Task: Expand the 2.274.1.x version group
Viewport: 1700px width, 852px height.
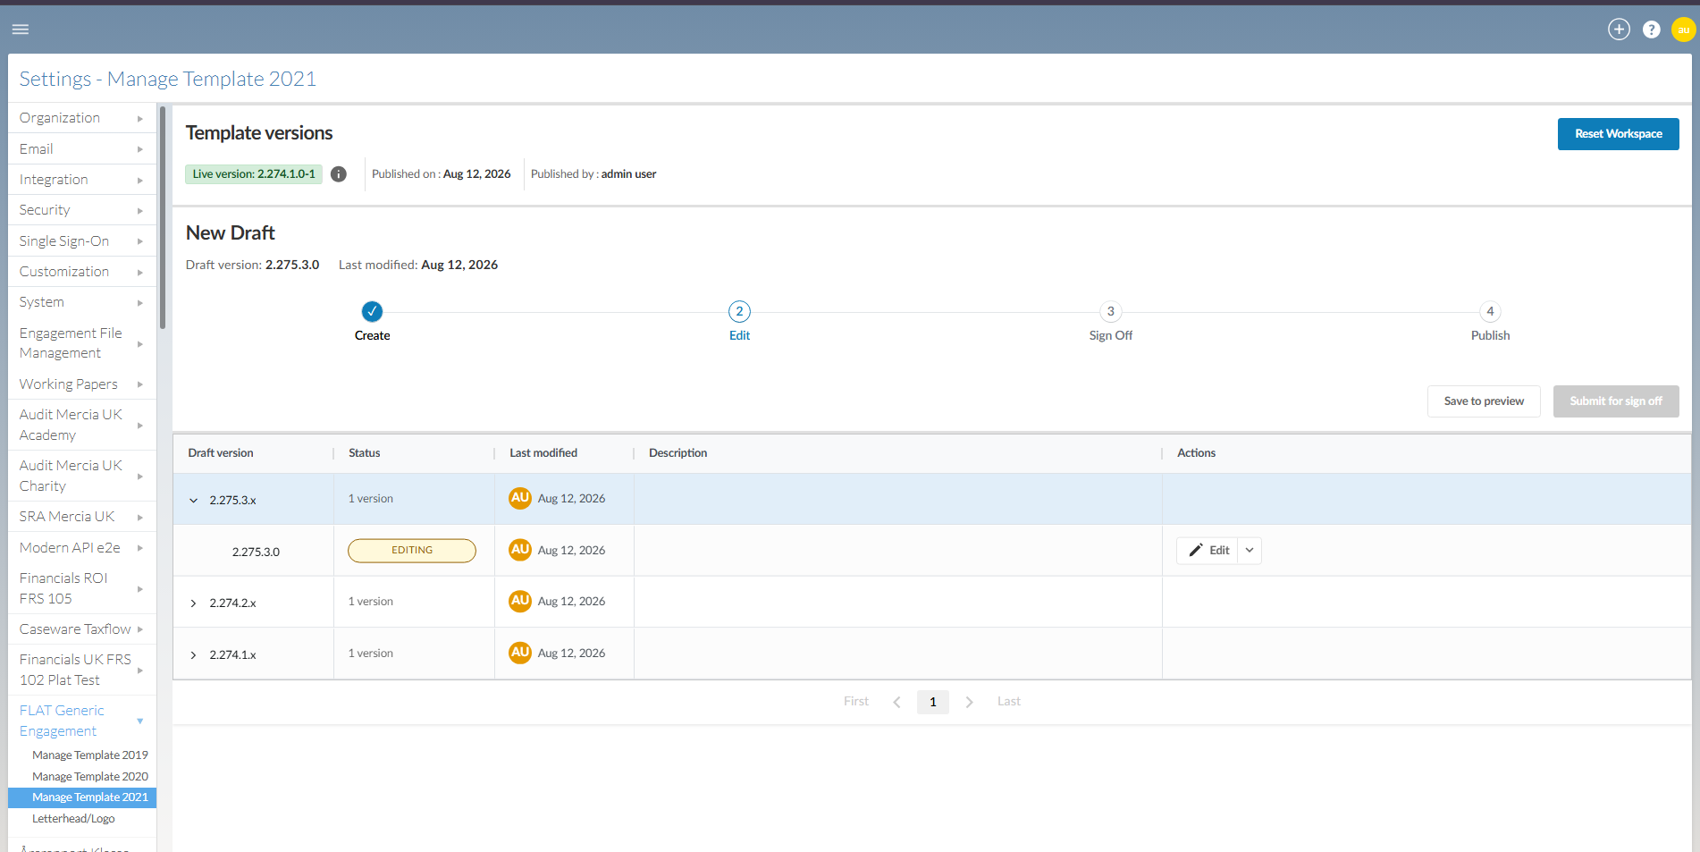Action: [x=193, y=655]
